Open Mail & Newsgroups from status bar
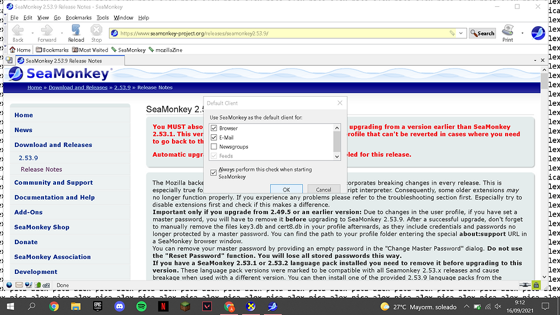This screenshot has width=560, height=315. (x=19, y=285)
